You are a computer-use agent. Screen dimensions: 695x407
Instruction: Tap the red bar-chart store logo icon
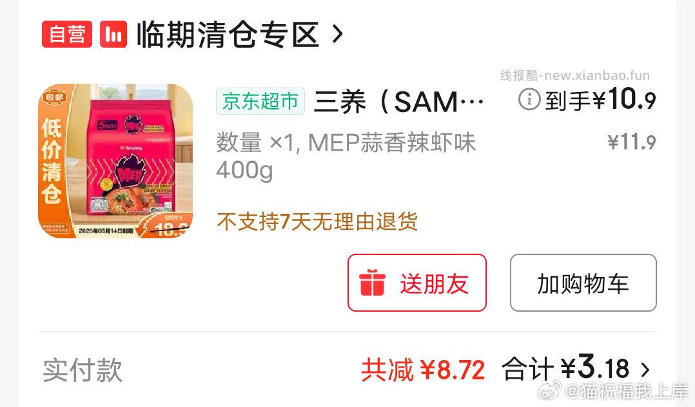tap(113, 34)
